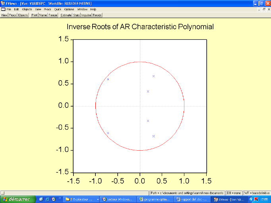Open the Options menu
Screen dimensions: 271x203
point(69,9)
